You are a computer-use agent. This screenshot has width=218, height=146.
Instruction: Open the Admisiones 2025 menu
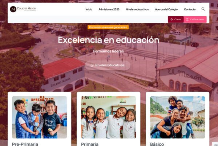pos(109,9)
